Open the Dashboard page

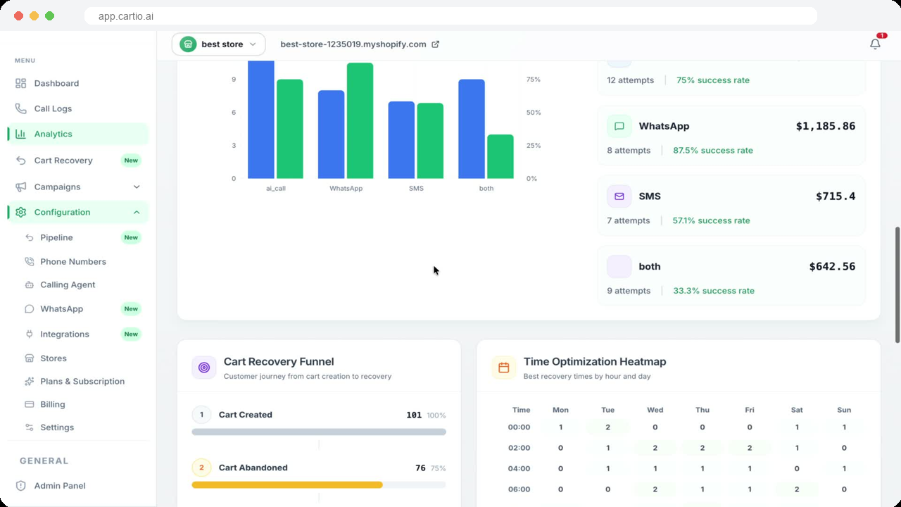tap(78, 83)
